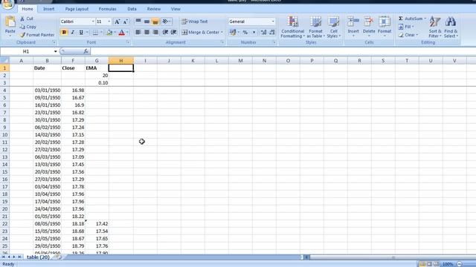This screenshot has height=267, width=476.
Task: Click Merge & Center
Action: (x=202, y=33)
